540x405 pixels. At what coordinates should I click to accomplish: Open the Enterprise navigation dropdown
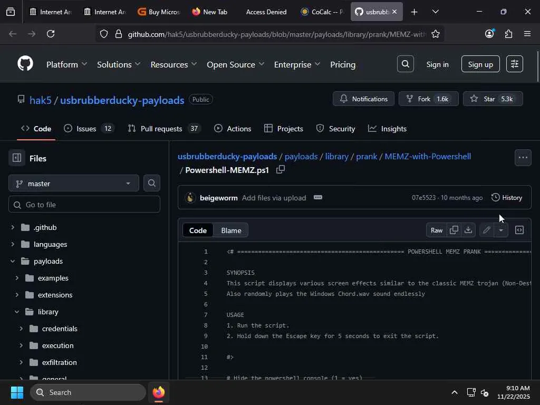[297, 64]
